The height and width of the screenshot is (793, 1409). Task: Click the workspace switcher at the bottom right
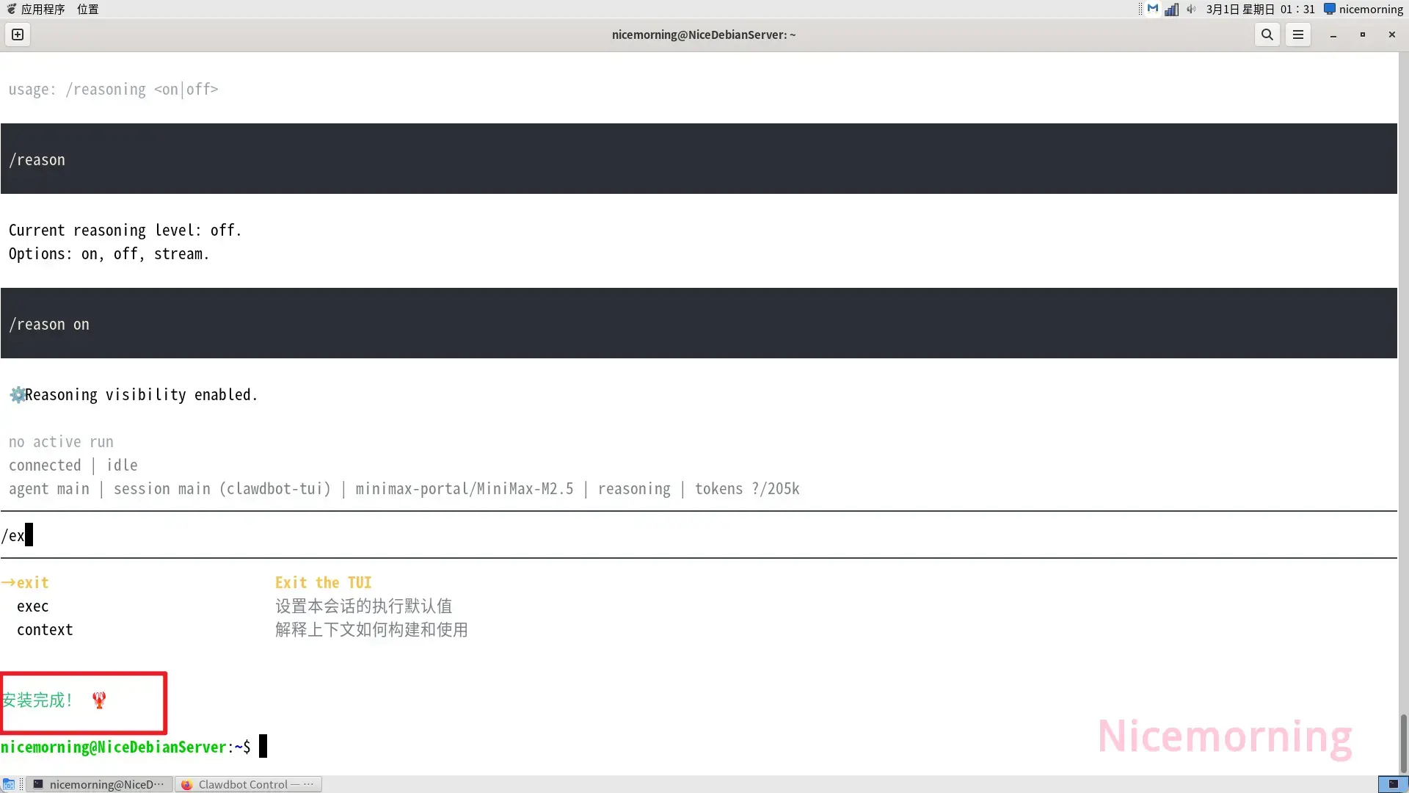(1393, 784)
